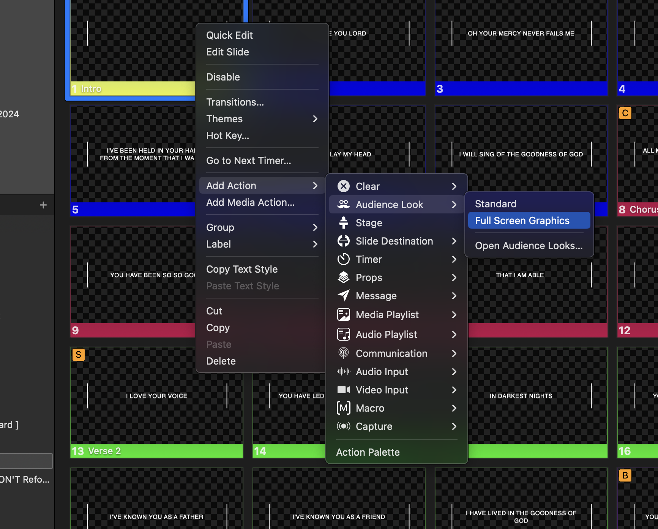Select slide 13 I LOVE YOUR VOICE

(157, 403)
